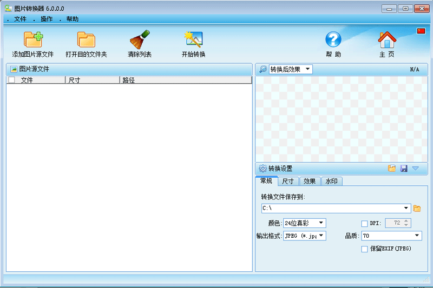This screenshot has height=288, width=433.
Task: Clear the list with the broom icon
Action: (x=140, y=39)
